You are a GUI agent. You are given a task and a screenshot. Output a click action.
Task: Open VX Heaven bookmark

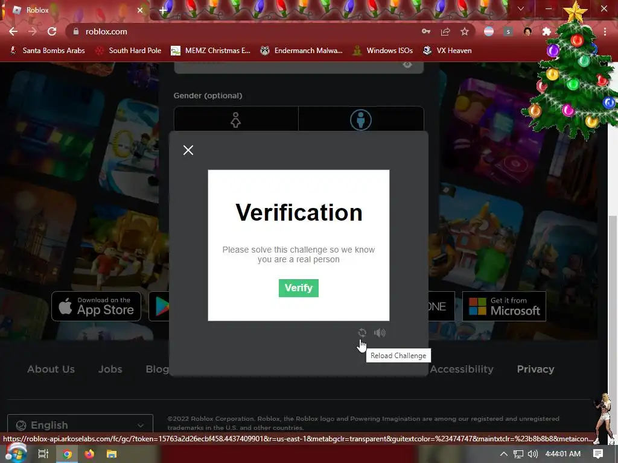tap(447, 51)
